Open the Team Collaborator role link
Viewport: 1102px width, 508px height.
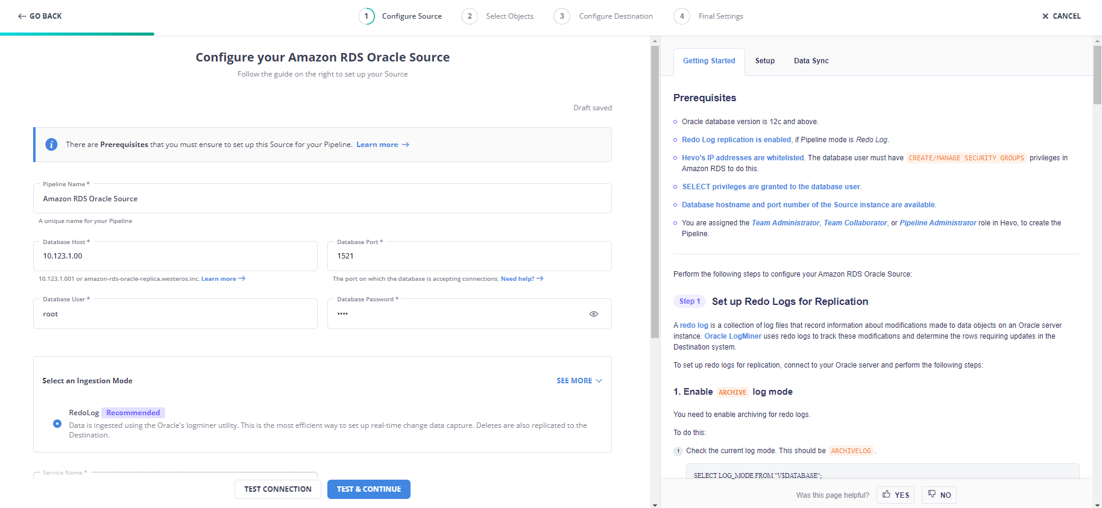(x=855, y=223)
